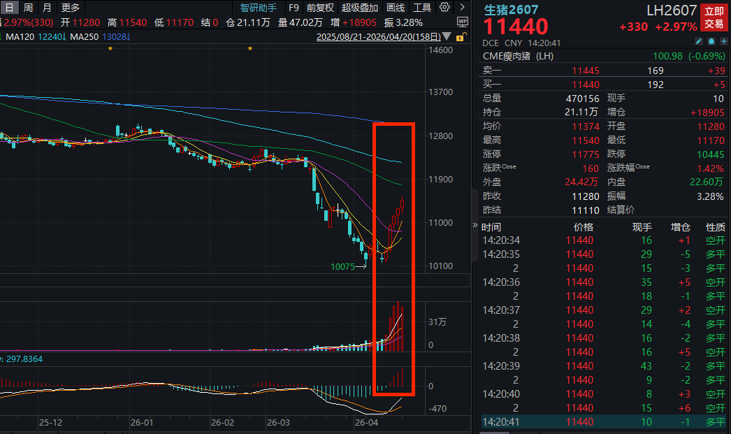Open 画线 drawing tools

(x=396, y=8)
